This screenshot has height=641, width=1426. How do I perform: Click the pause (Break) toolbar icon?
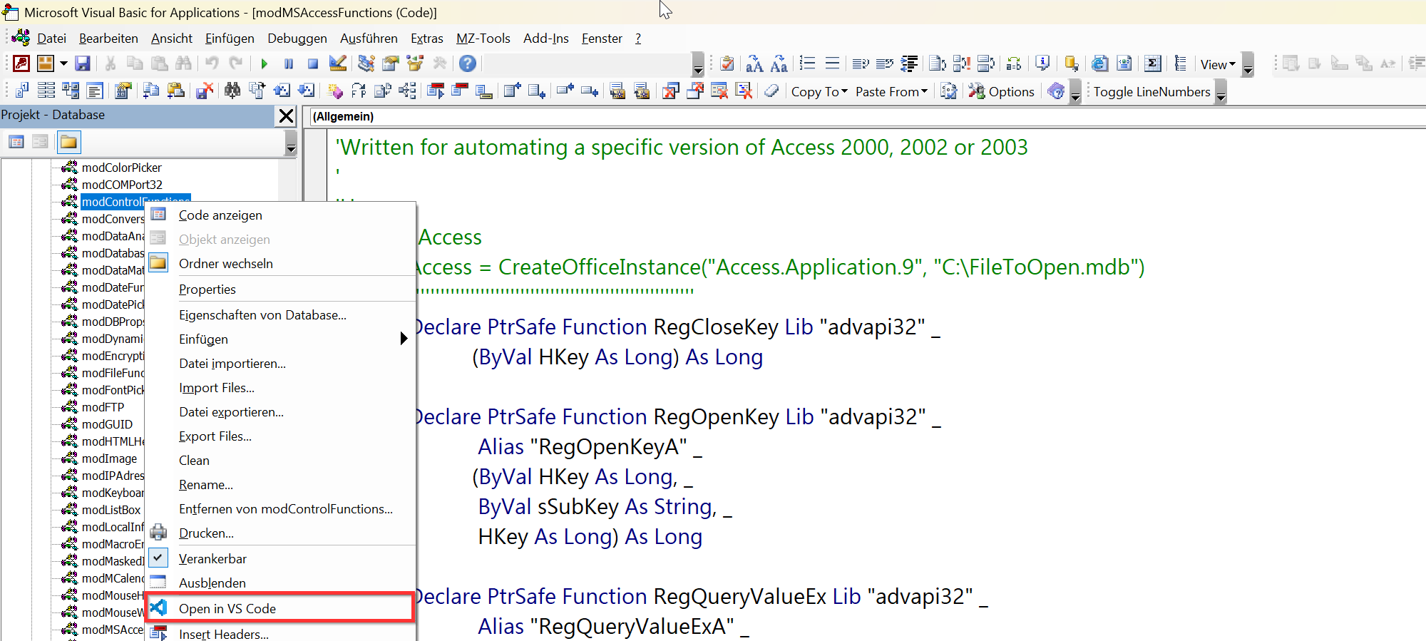pyautogui.click(x=289, y=63)
